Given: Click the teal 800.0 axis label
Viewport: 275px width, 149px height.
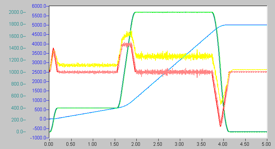Looking at the screenshot, I should (x=17, y=84).
